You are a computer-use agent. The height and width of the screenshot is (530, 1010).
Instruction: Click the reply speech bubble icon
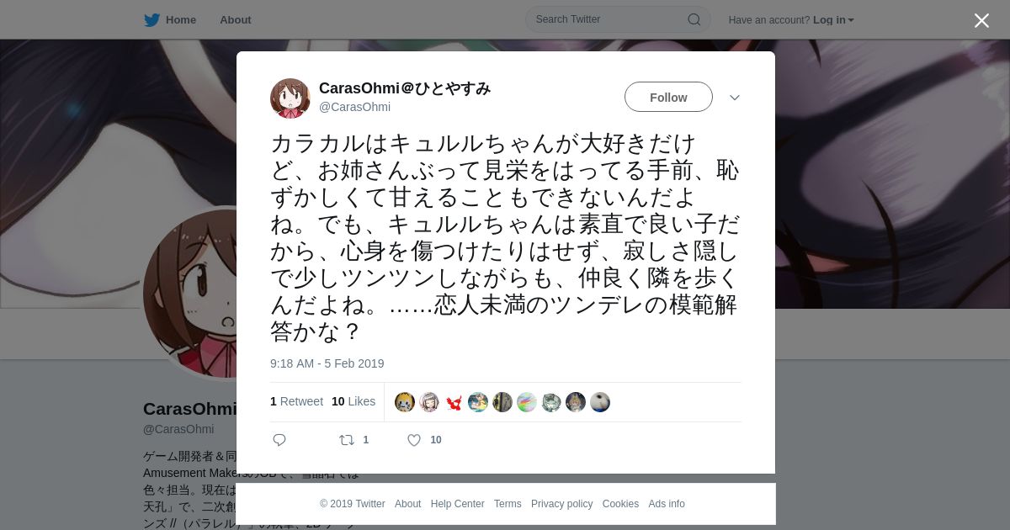click(x=279, y=440)
